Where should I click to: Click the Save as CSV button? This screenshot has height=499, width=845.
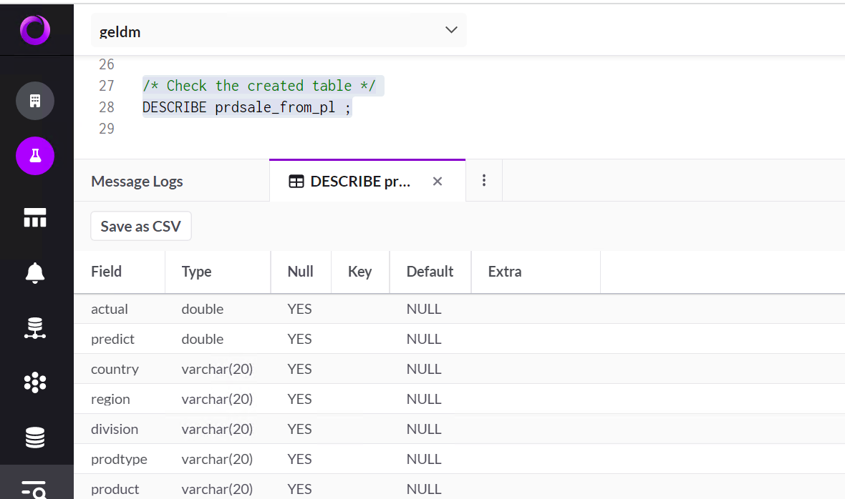140,226
